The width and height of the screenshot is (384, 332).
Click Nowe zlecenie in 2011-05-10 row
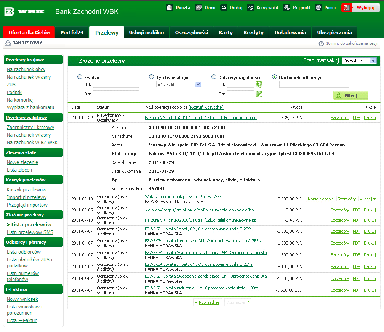321,199
